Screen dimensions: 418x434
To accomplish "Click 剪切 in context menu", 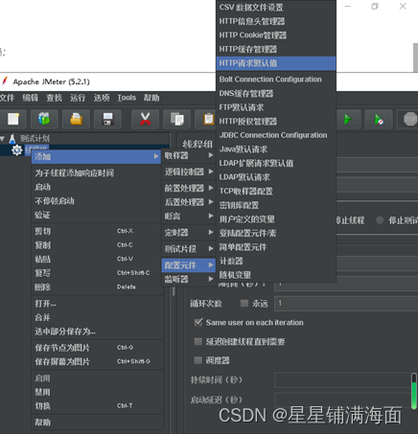I will (x=97, y=231).
